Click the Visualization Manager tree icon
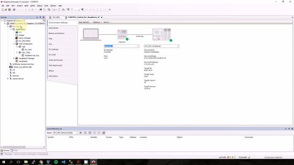Image resolution: width=294 pixels, height=165 pixels. coord(17,58)
